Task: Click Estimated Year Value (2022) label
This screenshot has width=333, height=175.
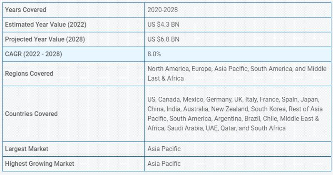Action: pyautogui.click(x=46, y=25)
